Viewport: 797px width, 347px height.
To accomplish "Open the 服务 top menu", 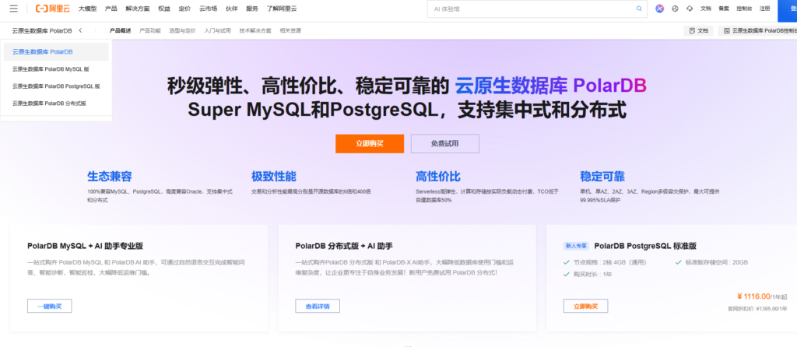I will point(252,9).
